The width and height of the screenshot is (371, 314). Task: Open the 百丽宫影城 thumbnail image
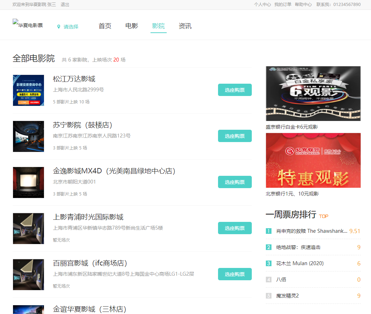click(x=28, y=275)
